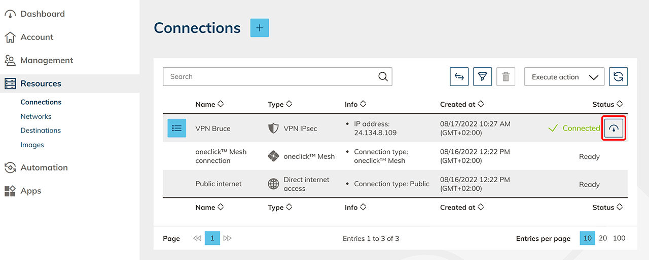Set entries per page to 20
Image resolution: width=649 pixels, height=260 pixels.
click(x=602, y=238)
